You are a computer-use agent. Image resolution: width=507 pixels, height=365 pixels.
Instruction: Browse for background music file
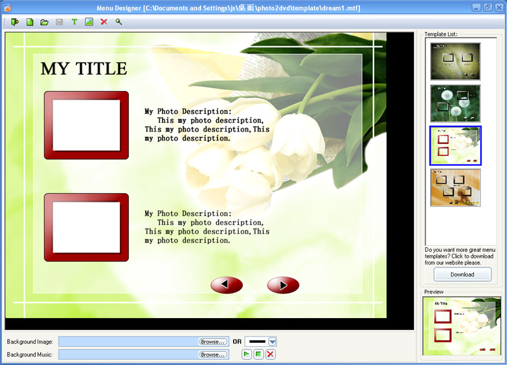pyautogui.click(x=213, y=355)
